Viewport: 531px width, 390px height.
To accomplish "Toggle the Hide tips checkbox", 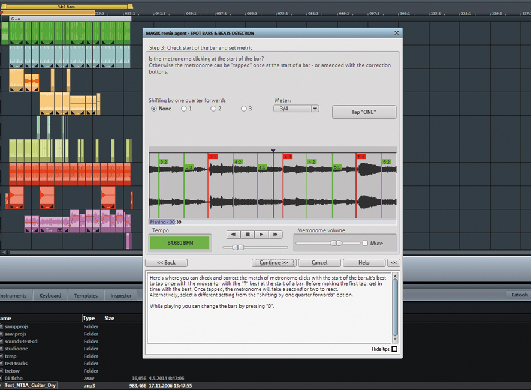I will 394,349.
